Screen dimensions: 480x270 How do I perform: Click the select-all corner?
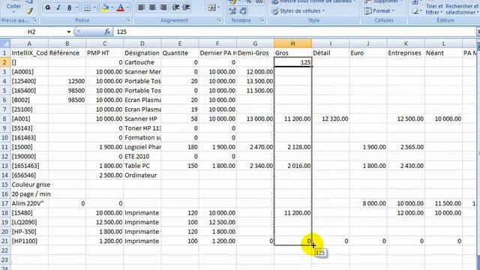(x=5, y=43)
